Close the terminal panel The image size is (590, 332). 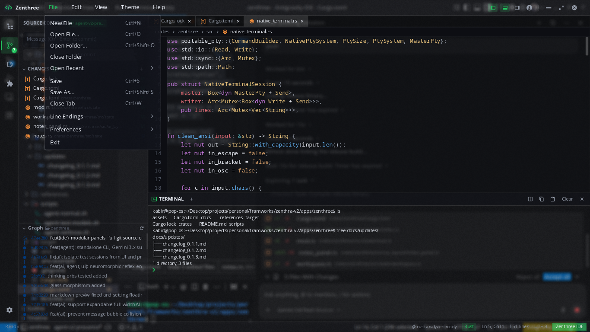pyautogui.click(x=582, y=199)
